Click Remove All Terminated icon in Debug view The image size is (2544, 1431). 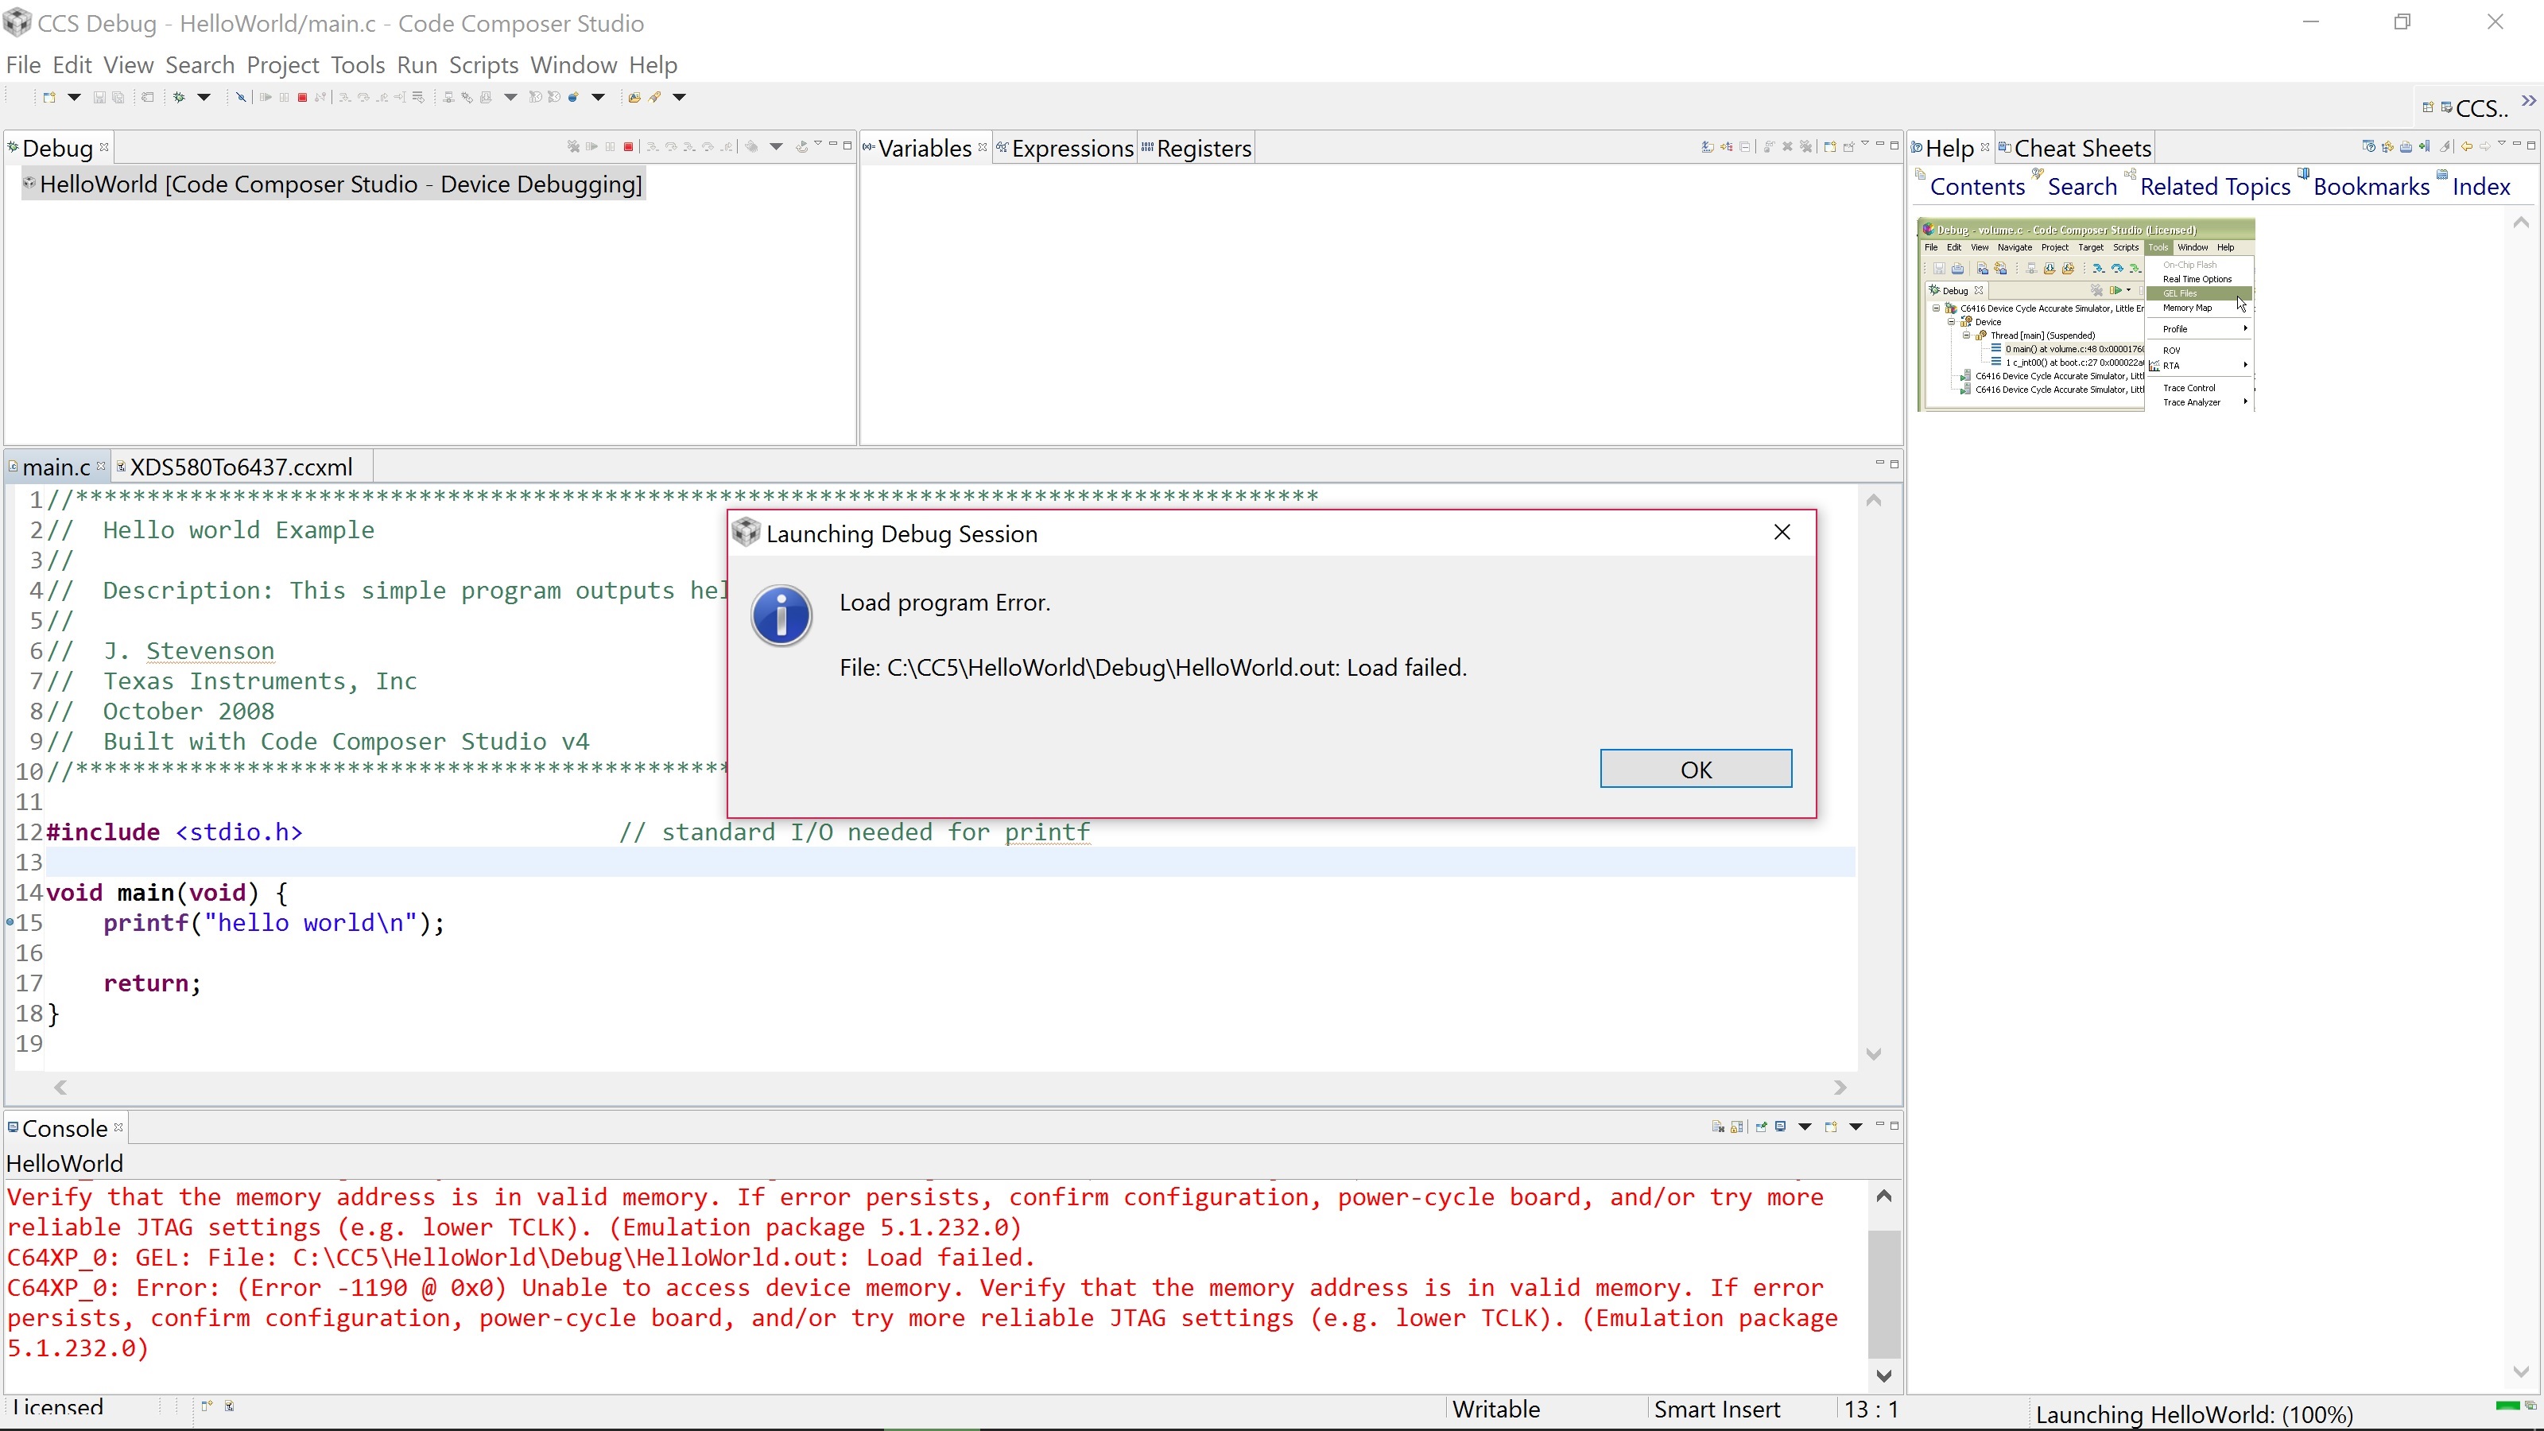(574, 147)
